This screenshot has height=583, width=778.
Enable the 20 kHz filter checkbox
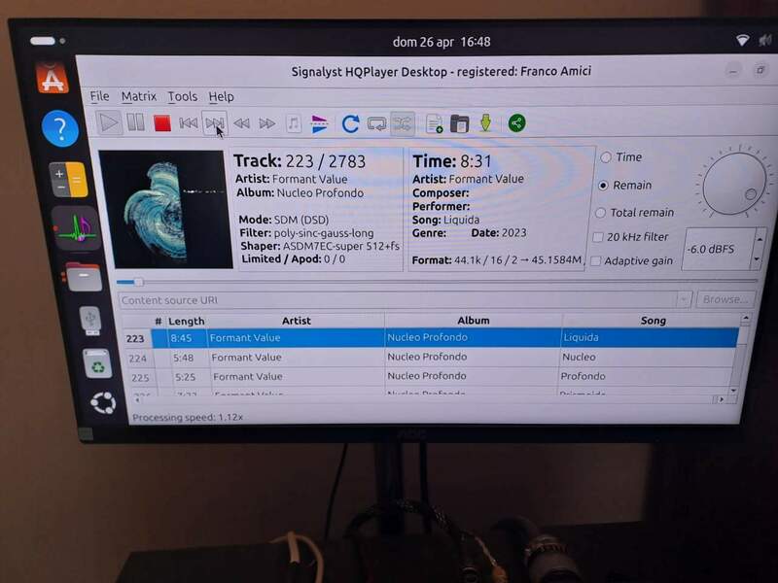[x=598, y=237]
